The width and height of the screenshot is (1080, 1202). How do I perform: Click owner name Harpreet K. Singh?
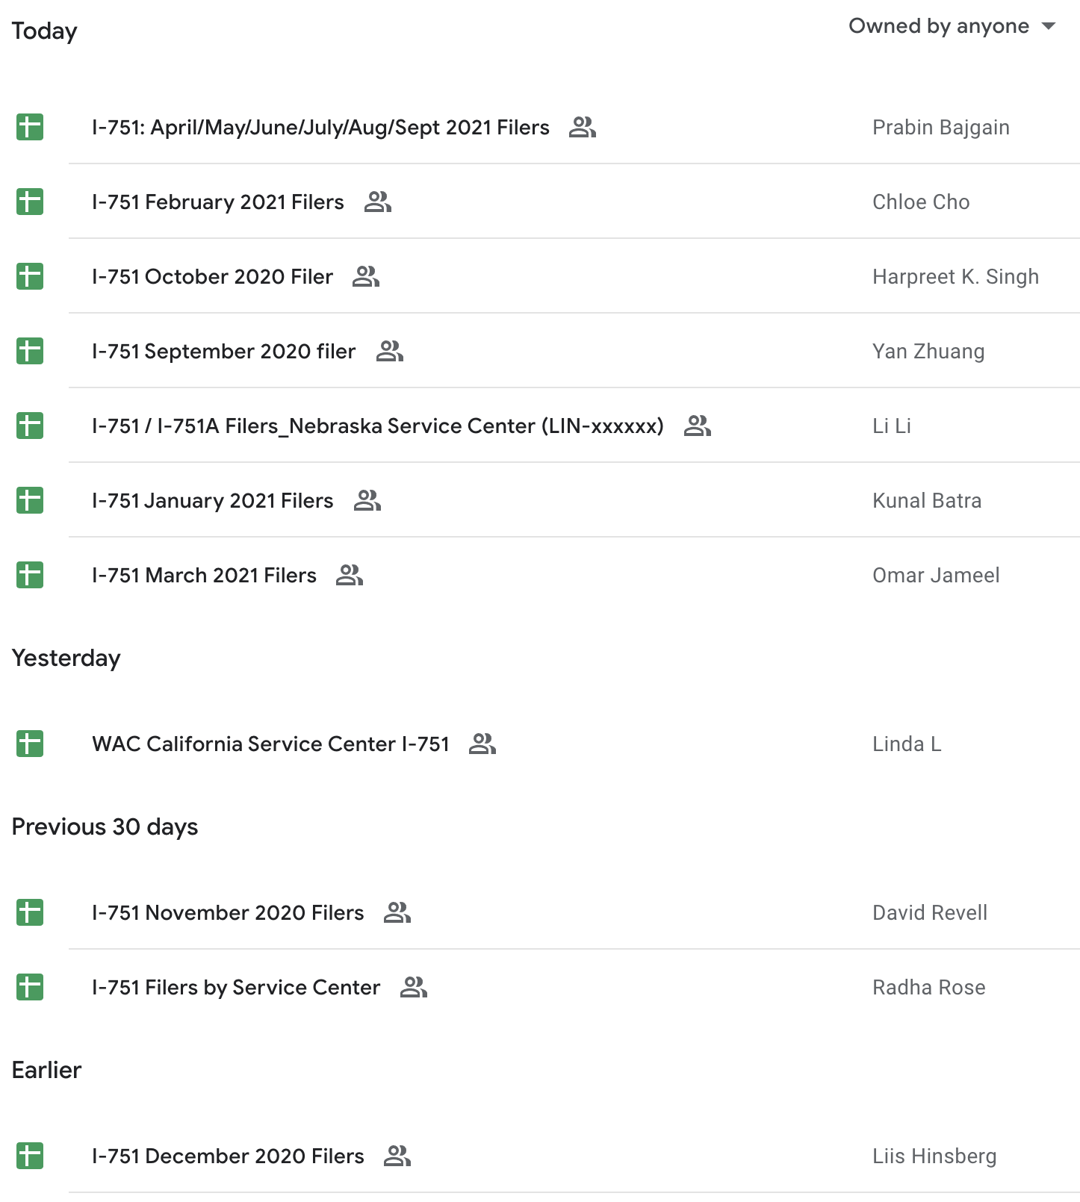pyautogui.click(x=955, y=276)
